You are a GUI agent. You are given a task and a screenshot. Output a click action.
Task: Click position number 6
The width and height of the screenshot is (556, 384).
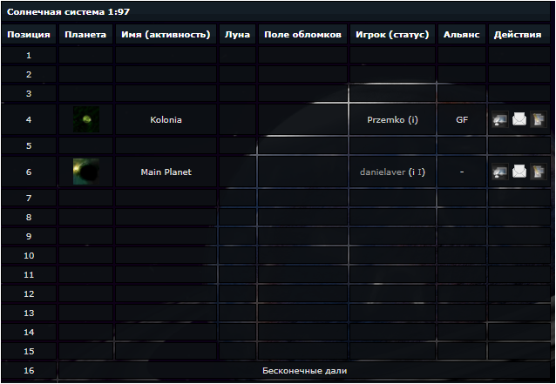click(29, 172)
